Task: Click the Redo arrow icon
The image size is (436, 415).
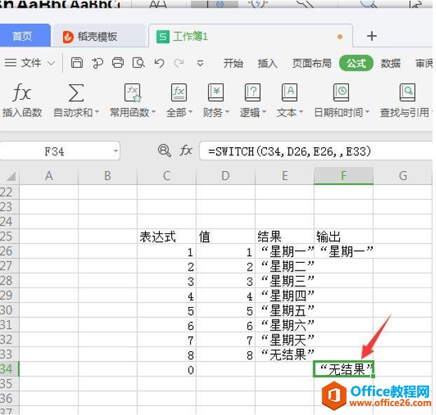Action: point(179,63)
